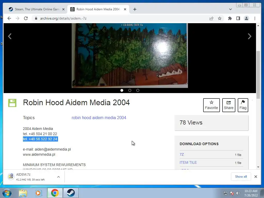264x198 pixels.
Task: Open Windows Explorer from taskbar
Action: [23, 193]
